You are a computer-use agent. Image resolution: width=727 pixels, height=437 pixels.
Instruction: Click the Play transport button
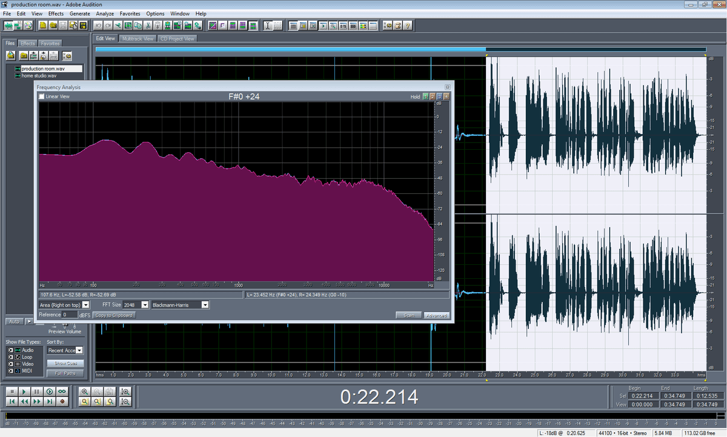coord(25,392)
